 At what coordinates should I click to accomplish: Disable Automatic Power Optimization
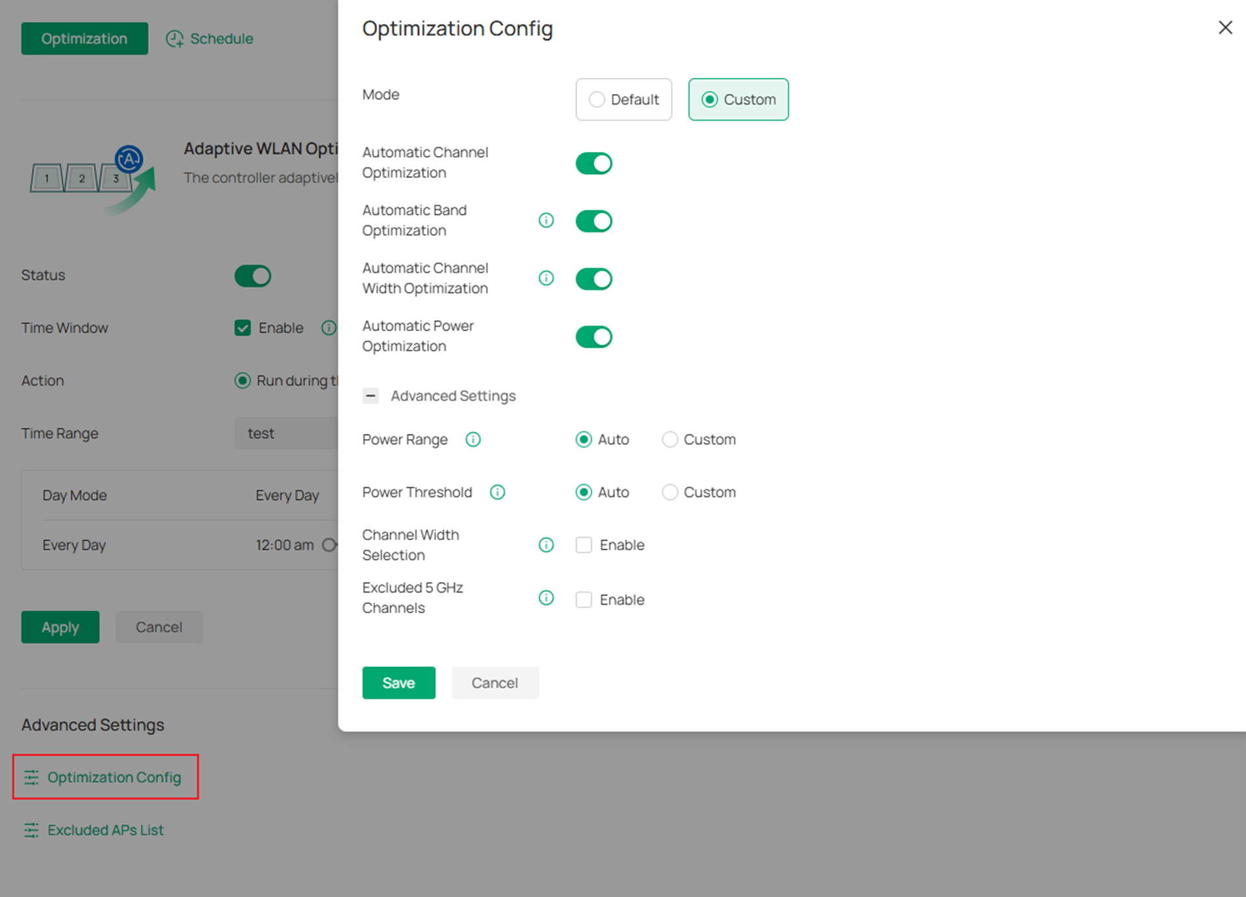pyautogui.click(x=593, y=336)
